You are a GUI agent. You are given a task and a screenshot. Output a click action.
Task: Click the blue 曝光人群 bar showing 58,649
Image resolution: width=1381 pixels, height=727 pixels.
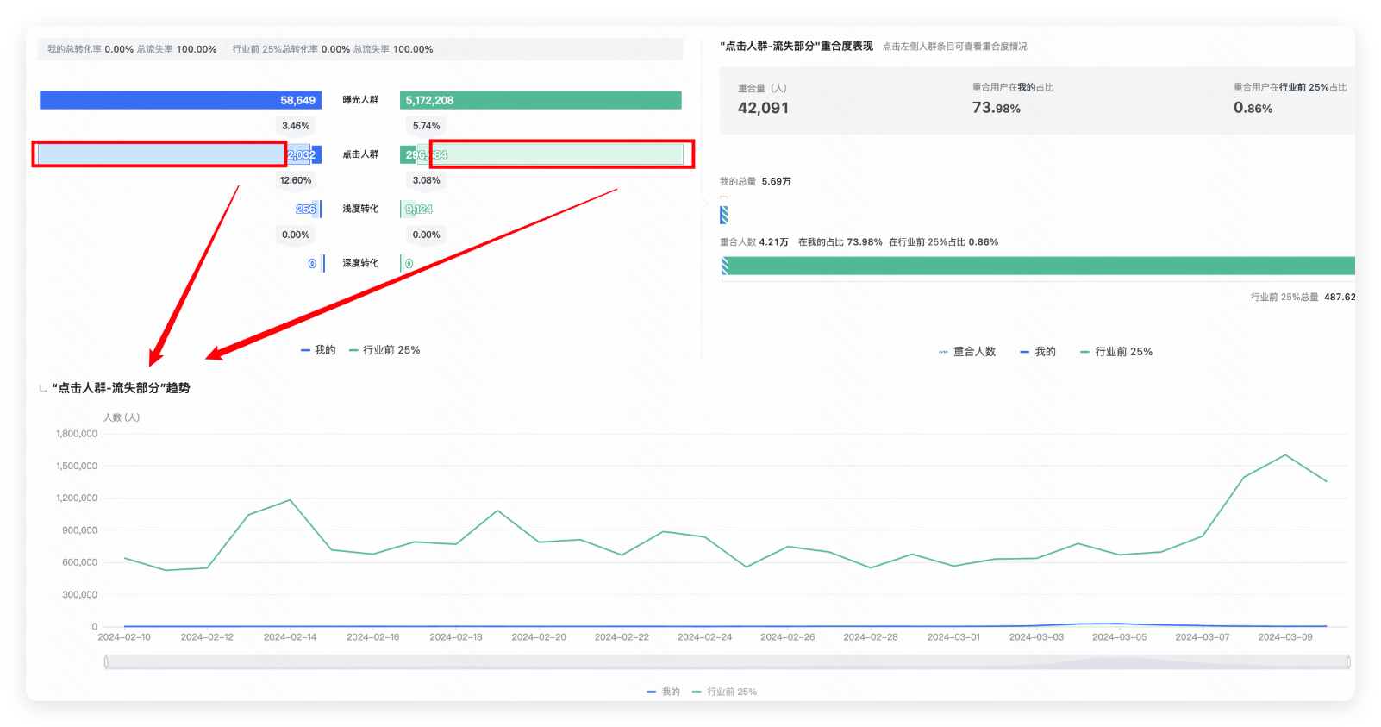(180, 101)
